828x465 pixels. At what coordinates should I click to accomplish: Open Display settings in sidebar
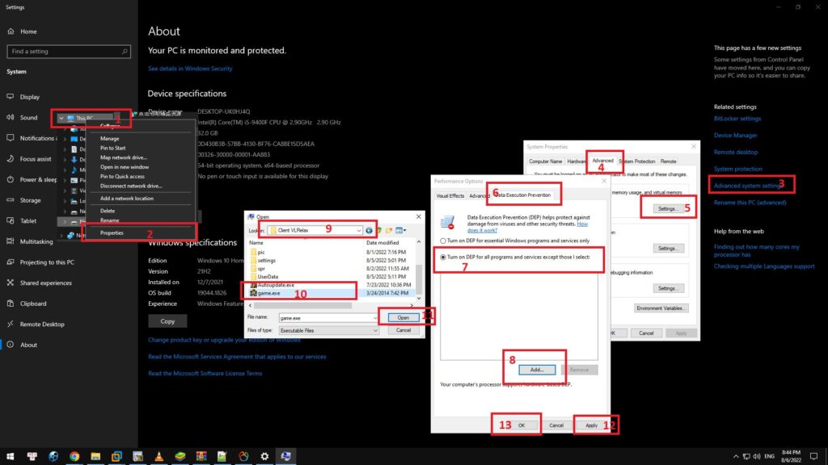click(30, 97)
